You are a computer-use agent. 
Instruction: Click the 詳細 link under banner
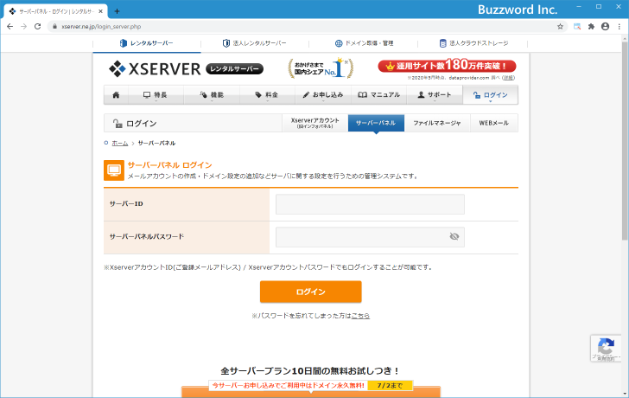[x=509, y=78]
